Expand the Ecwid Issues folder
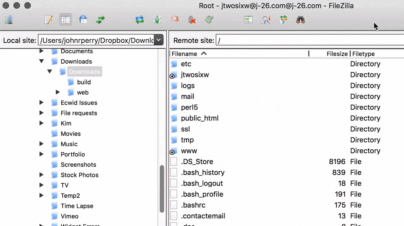The width and height of the screenshot is (404, 226). coord(41,103)
